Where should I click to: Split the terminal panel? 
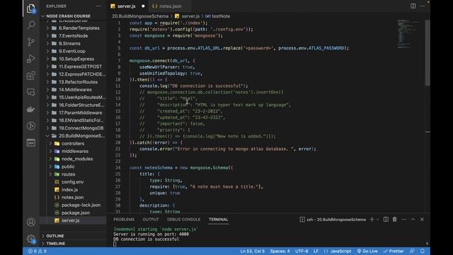pyautogui.click(x=386, y=220)
